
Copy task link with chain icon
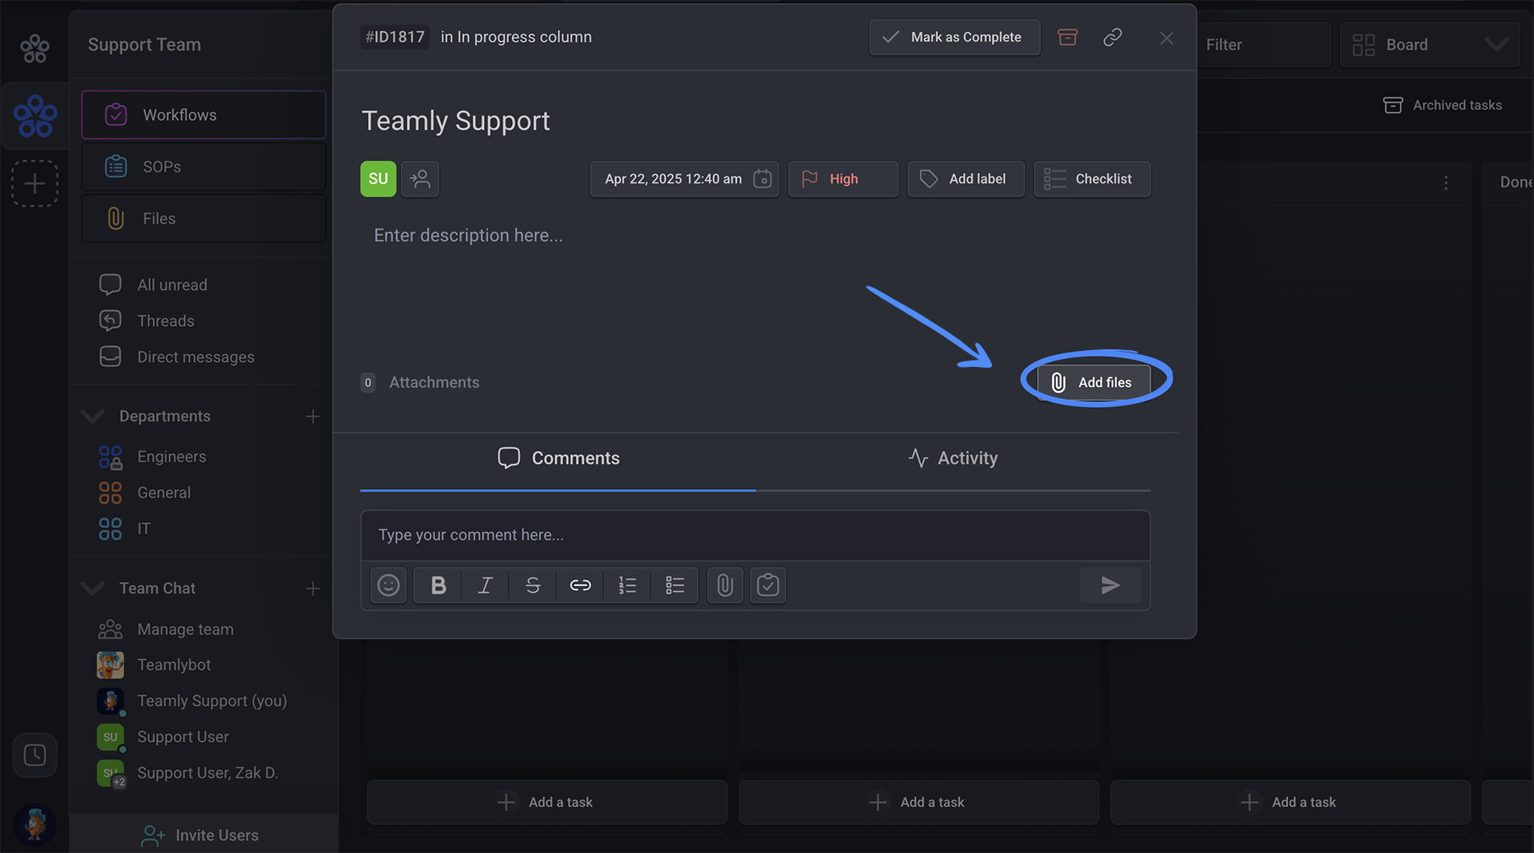[1112, 37]
